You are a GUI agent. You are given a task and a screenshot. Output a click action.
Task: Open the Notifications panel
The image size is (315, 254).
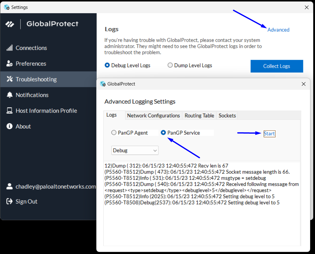pyautogui.click(x=32, y=95)
